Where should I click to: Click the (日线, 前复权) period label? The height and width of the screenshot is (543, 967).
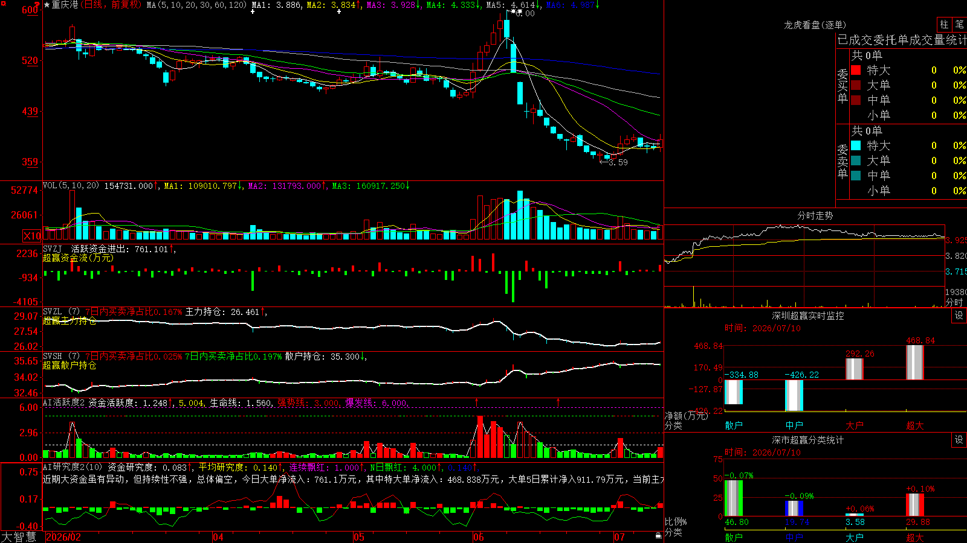(x=111, y=5)
